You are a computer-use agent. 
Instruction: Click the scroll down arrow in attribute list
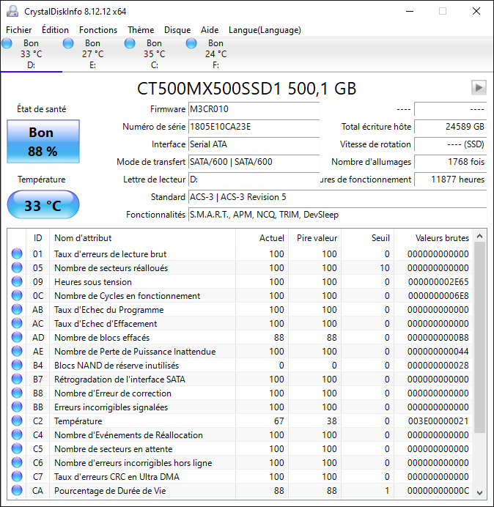(480, 492)
